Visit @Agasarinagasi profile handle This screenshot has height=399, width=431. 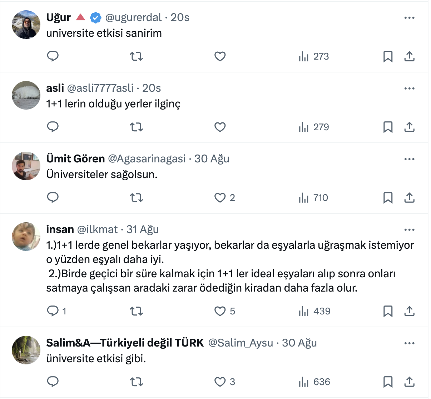(147, 159)
